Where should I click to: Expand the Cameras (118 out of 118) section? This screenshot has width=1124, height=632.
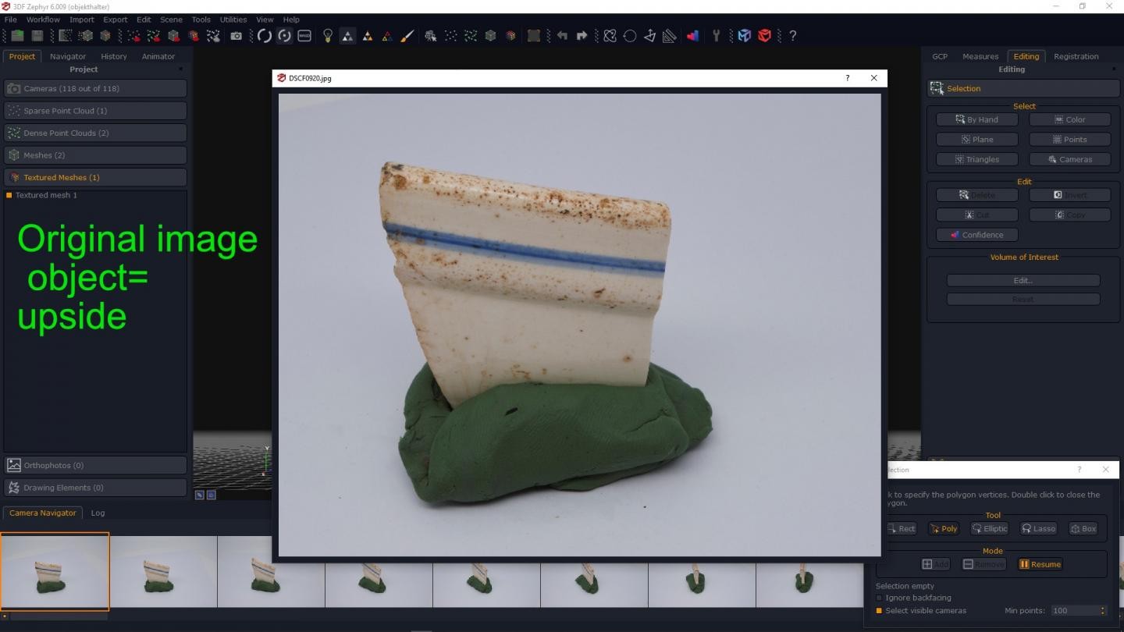tap(95, 88)
